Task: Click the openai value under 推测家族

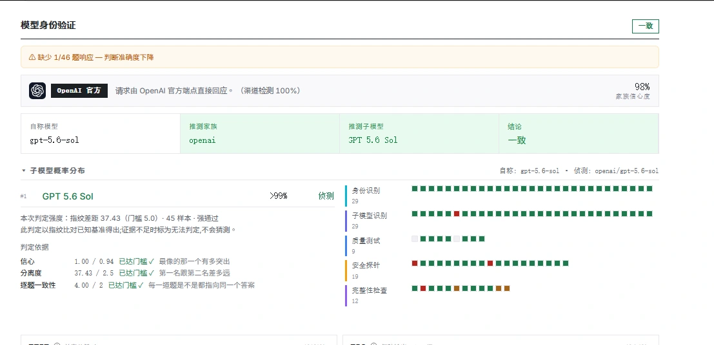Action: (x=202, y=140)
